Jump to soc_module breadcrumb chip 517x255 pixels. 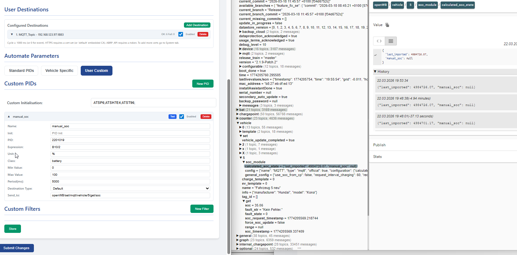(427, 5)
